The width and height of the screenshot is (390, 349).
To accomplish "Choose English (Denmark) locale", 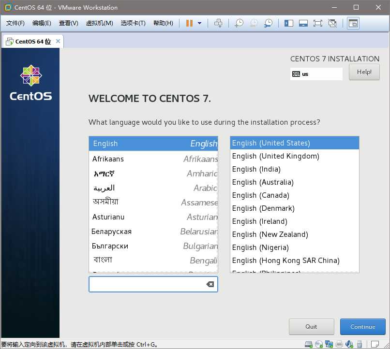I will (x=295, y=208).
